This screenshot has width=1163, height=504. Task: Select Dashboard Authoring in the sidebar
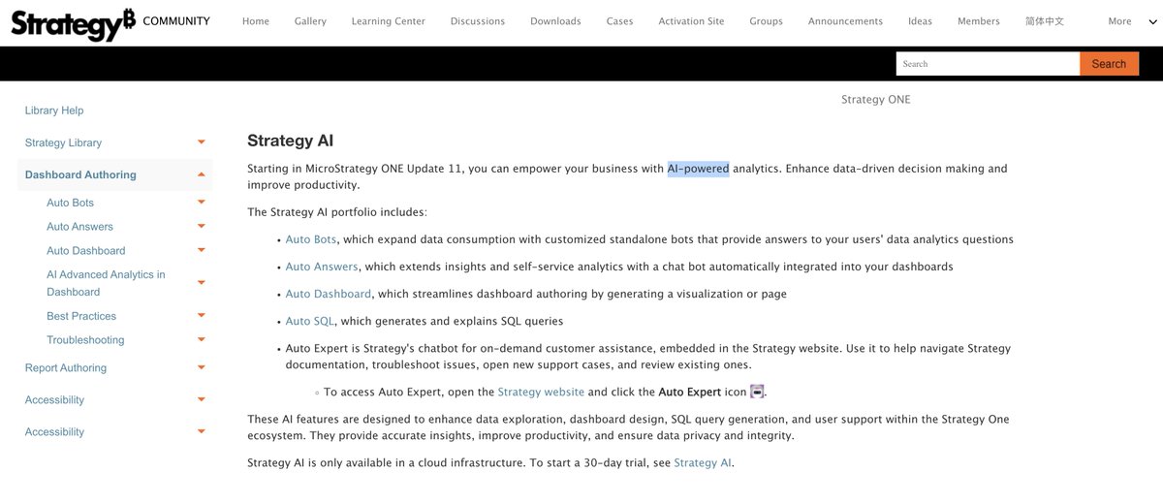point(80,174)
